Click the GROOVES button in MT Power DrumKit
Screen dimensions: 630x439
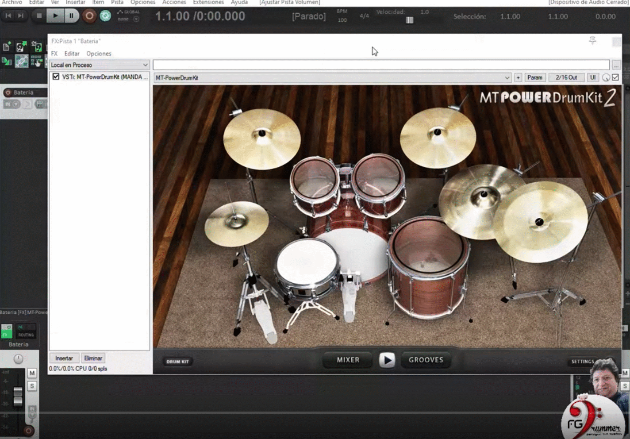425,360
